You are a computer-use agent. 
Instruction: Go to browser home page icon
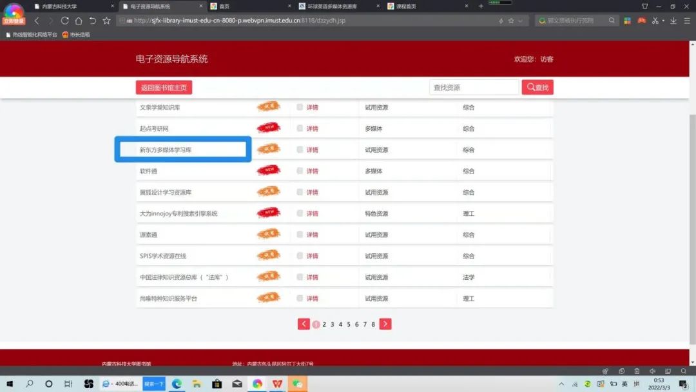(79, 21)
